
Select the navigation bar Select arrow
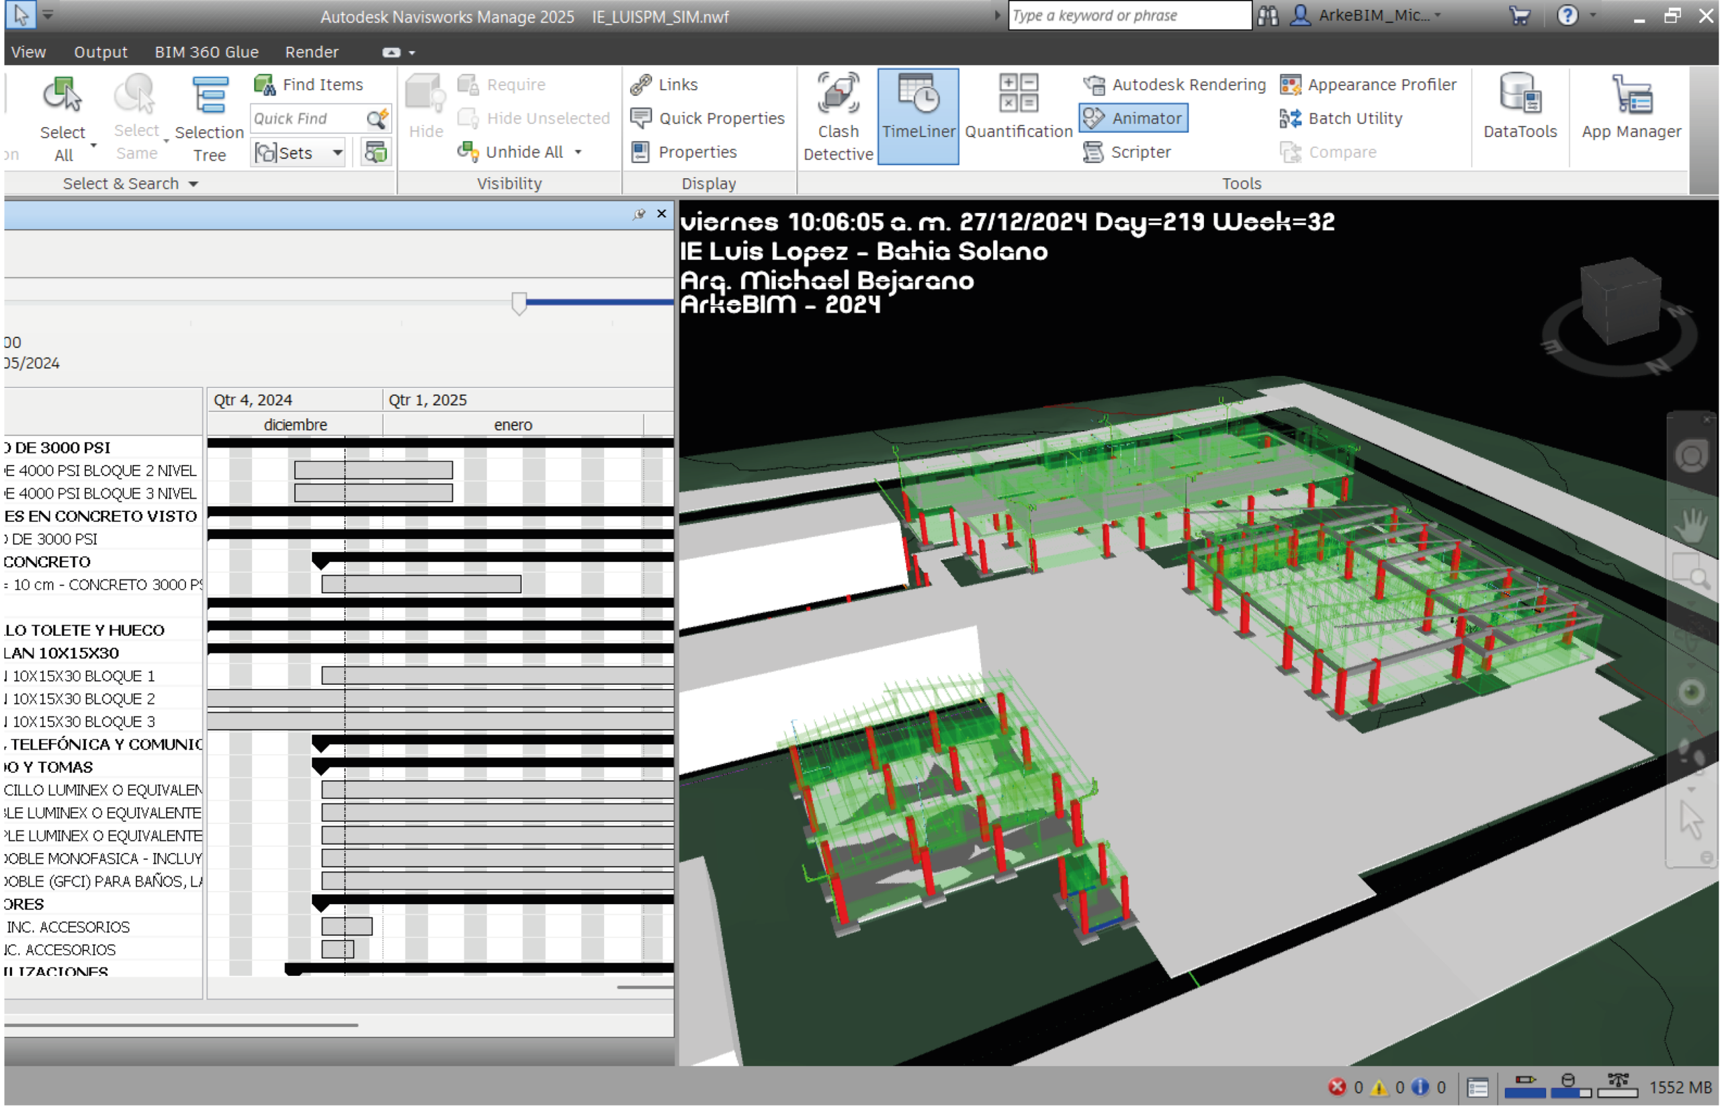[x=1691, y=821]
